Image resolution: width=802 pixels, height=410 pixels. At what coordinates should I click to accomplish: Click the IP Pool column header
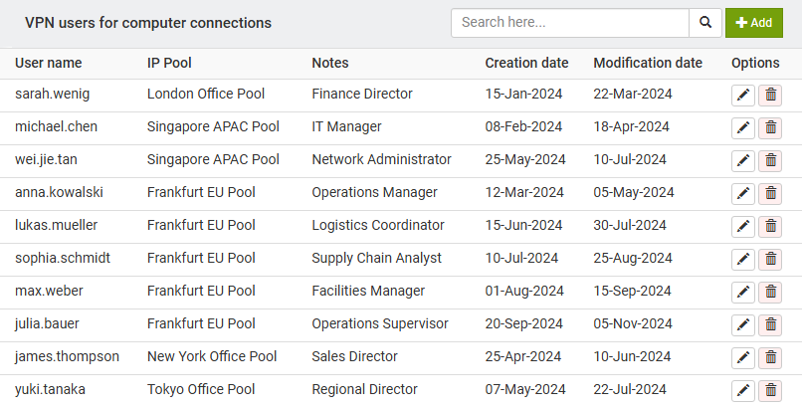tap(169, 63)
